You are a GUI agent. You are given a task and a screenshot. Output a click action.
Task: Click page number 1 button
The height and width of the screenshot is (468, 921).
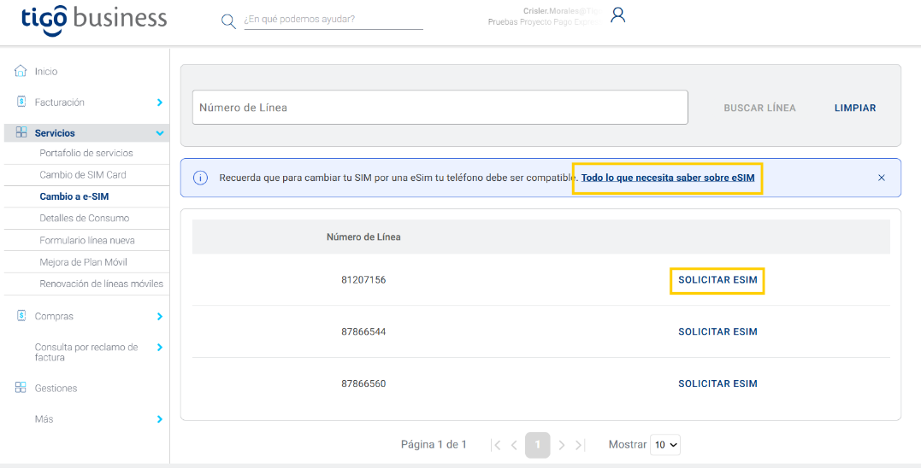(537, 445)
